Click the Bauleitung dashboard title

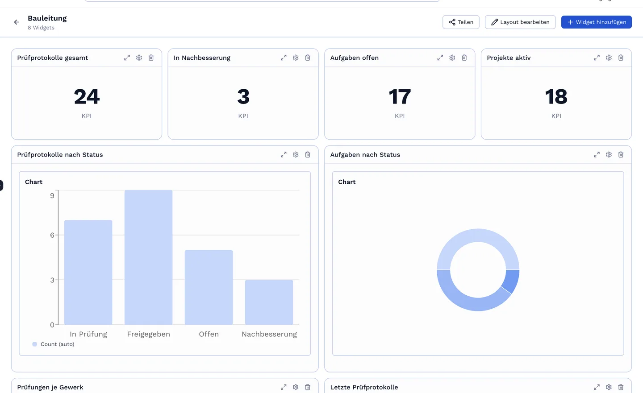(47, 18)
